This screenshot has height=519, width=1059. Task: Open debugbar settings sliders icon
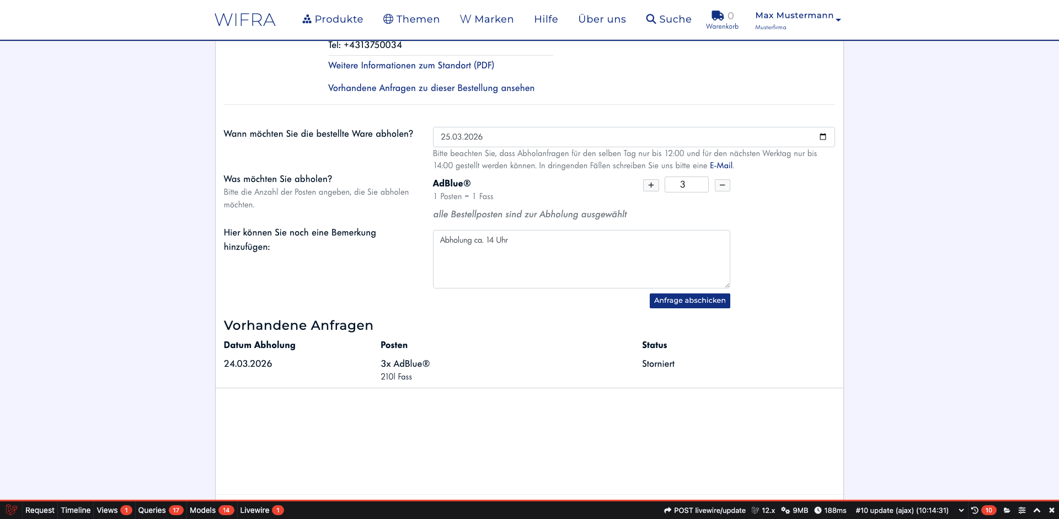point(1021,510)
